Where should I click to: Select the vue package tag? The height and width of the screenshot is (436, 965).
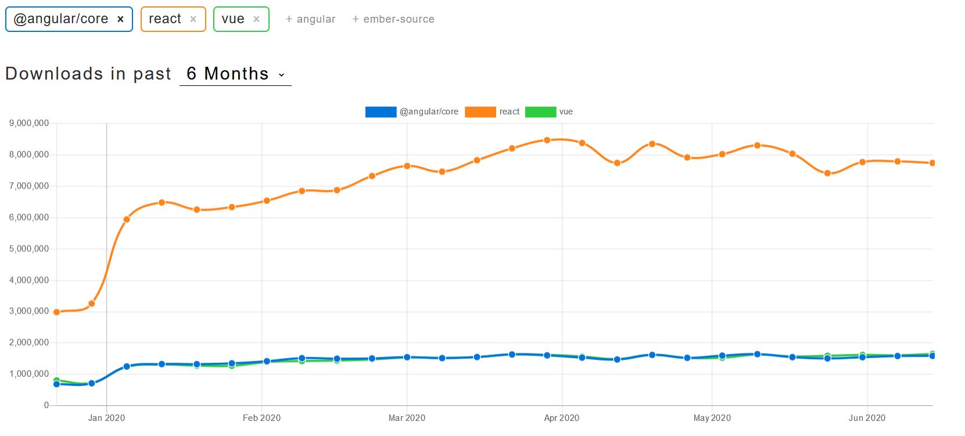click(241, 19)
